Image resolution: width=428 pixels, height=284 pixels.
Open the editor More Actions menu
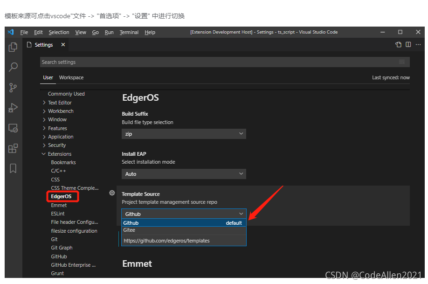coord(418,44)
